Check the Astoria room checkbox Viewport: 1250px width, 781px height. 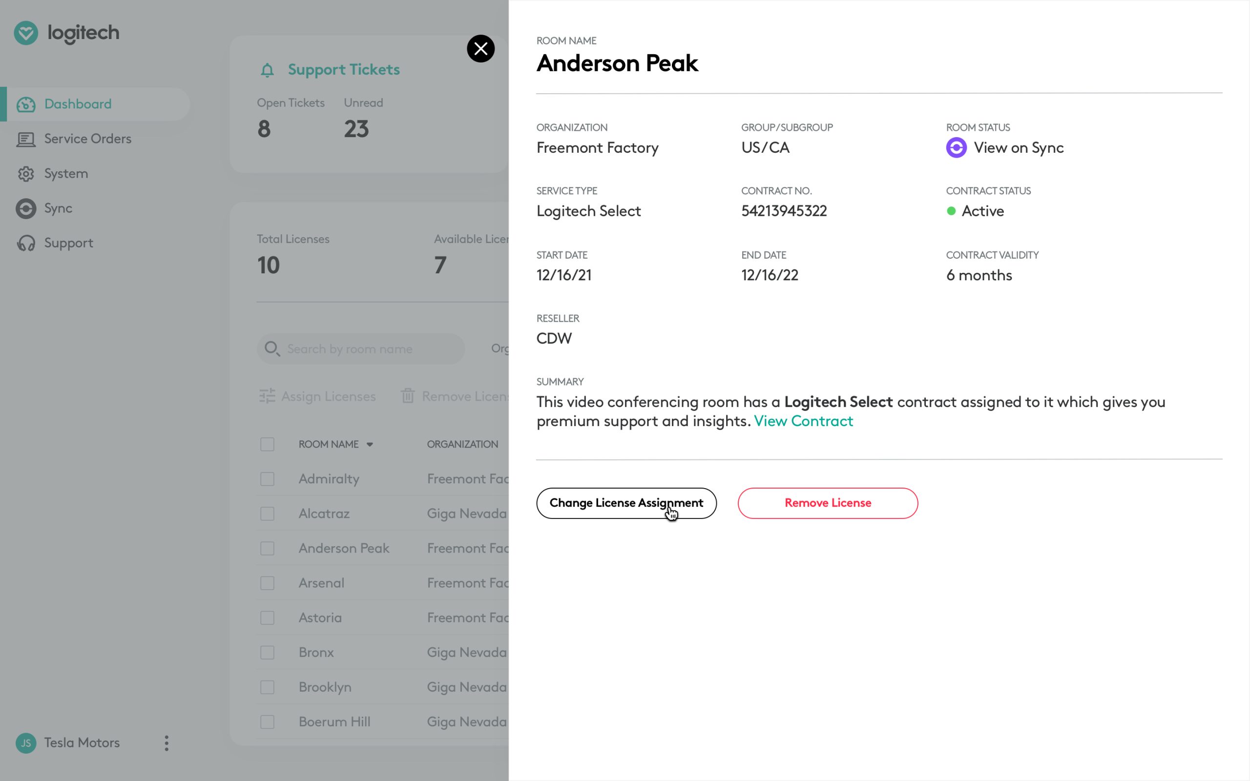(267, 618)
